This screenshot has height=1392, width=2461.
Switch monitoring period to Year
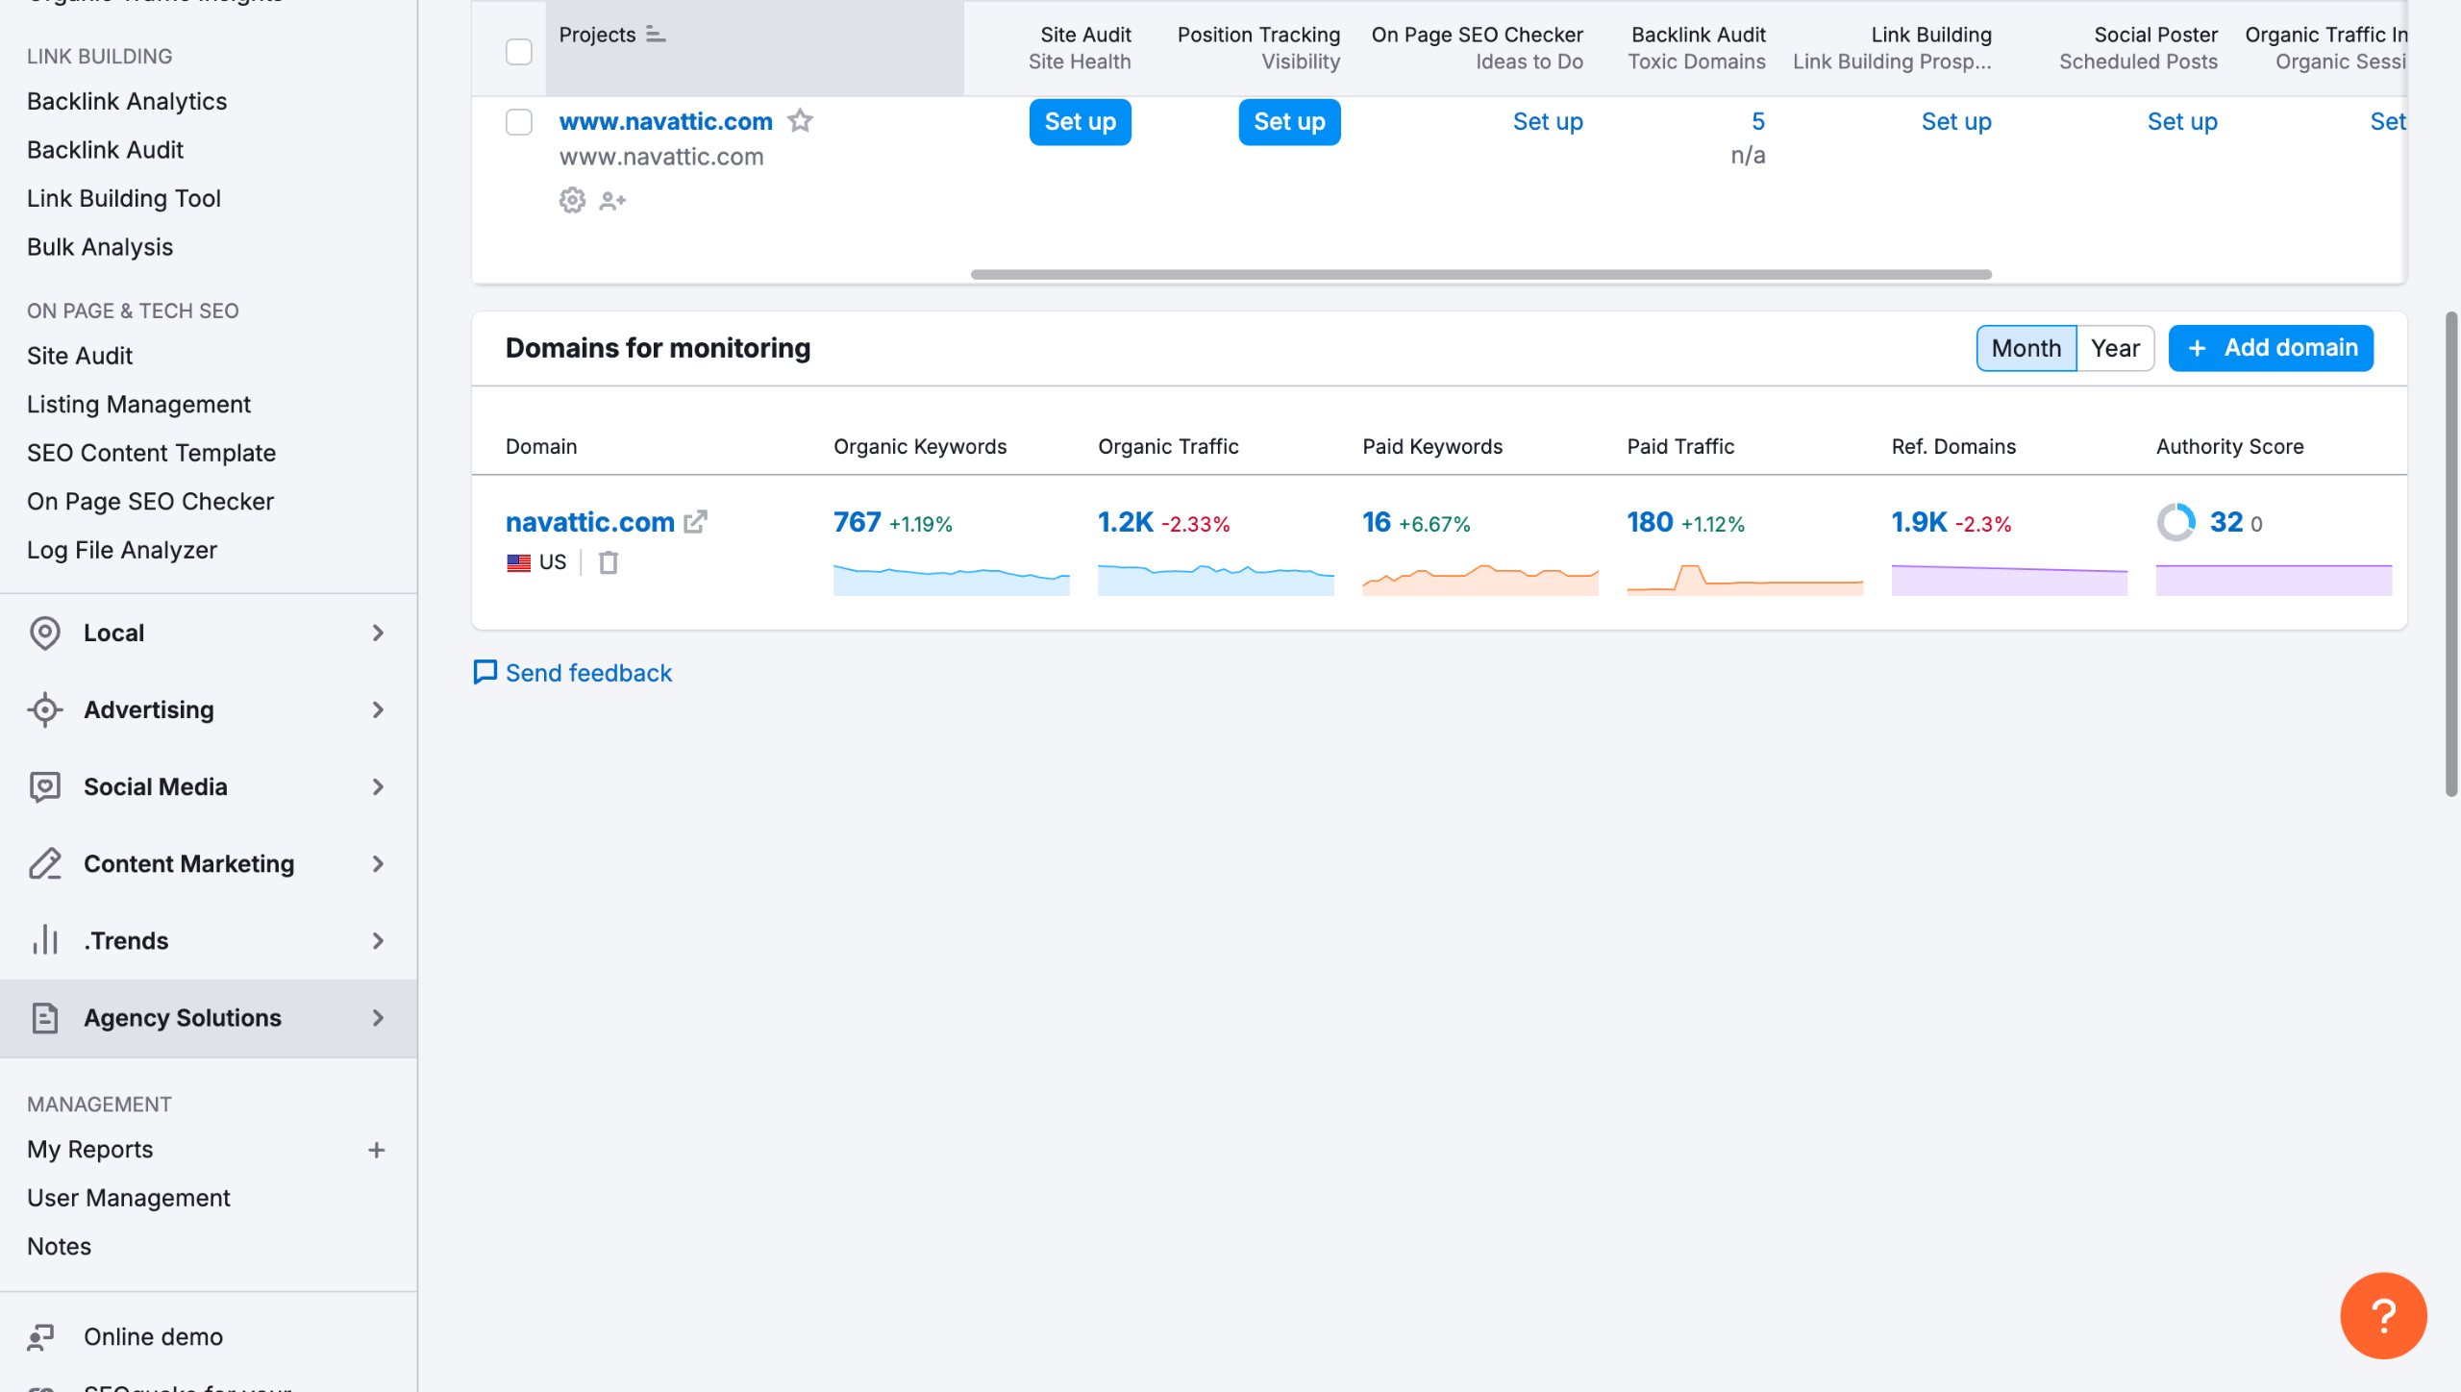2115,348
